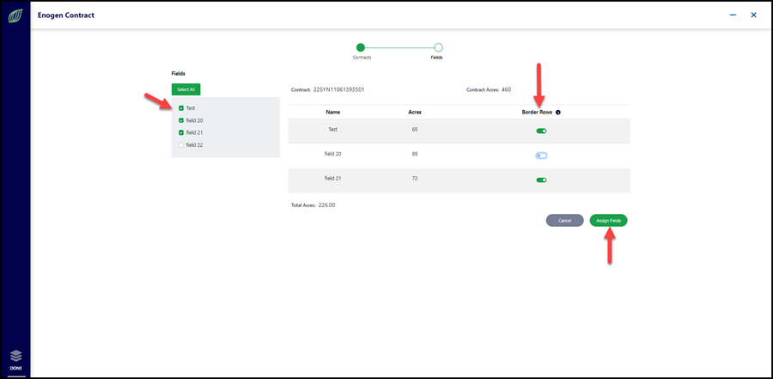Go to the Contracts step circle

pos(361,47)
